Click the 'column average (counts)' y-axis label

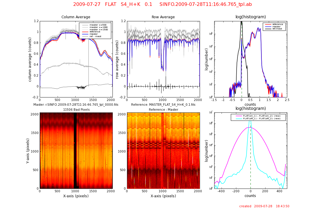click(x=30, y=59)
